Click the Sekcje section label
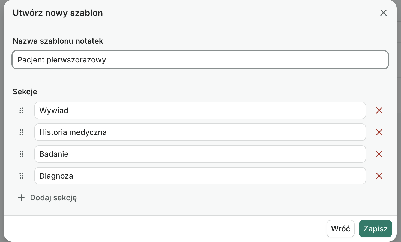Viewport: 401px width, 242px height. [x=25, y=92]
